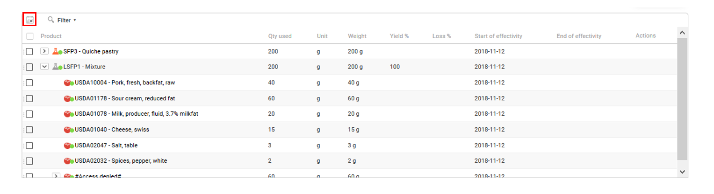Click the tomato icon beside Cheese, swiss
The image size is (714, 194).
[x=67, y=130]
